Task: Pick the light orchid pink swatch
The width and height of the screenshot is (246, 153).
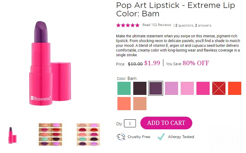Action: (171, 88)
